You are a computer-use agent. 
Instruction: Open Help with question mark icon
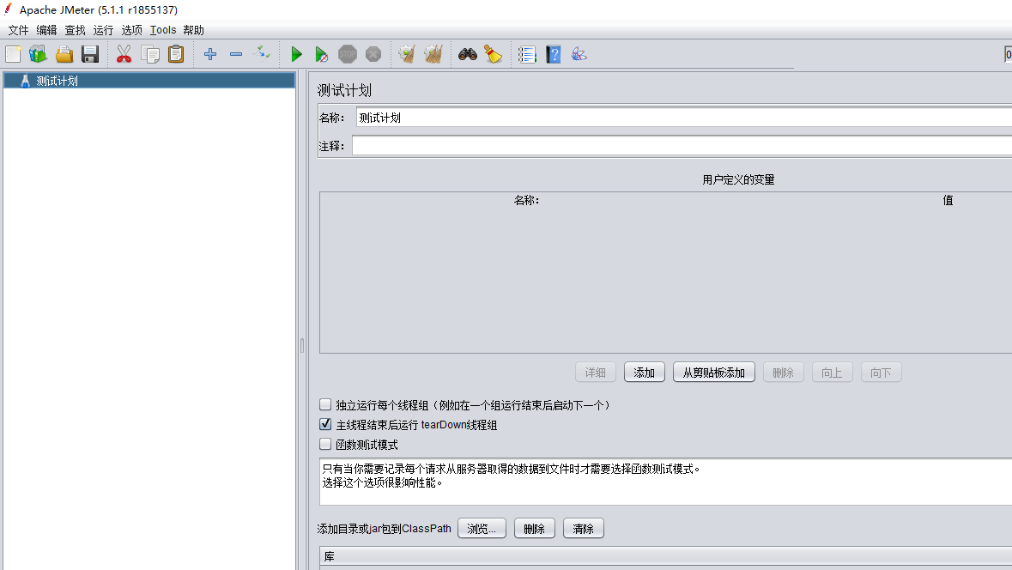553,54
